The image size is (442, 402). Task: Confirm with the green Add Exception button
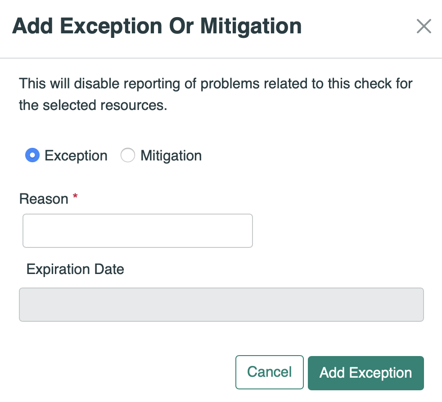tap(365, 373)
